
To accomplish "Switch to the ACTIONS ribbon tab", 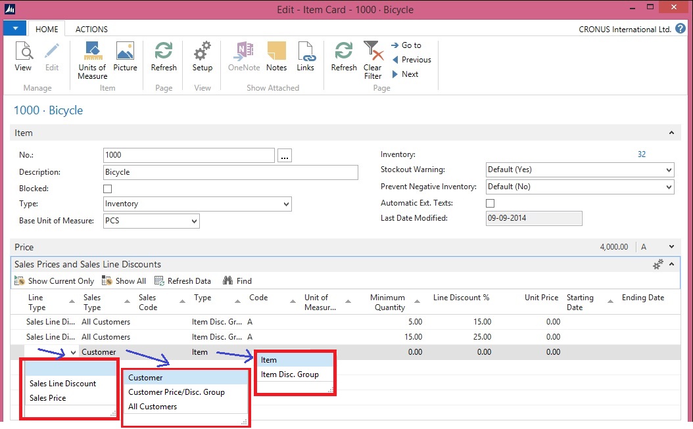I will [91, 30].
